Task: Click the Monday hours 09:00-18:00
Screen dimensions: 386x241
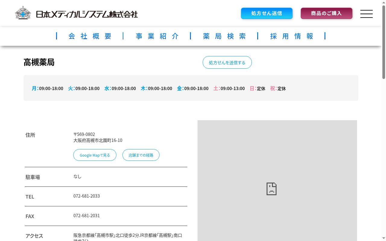Action: pos(51,89)
